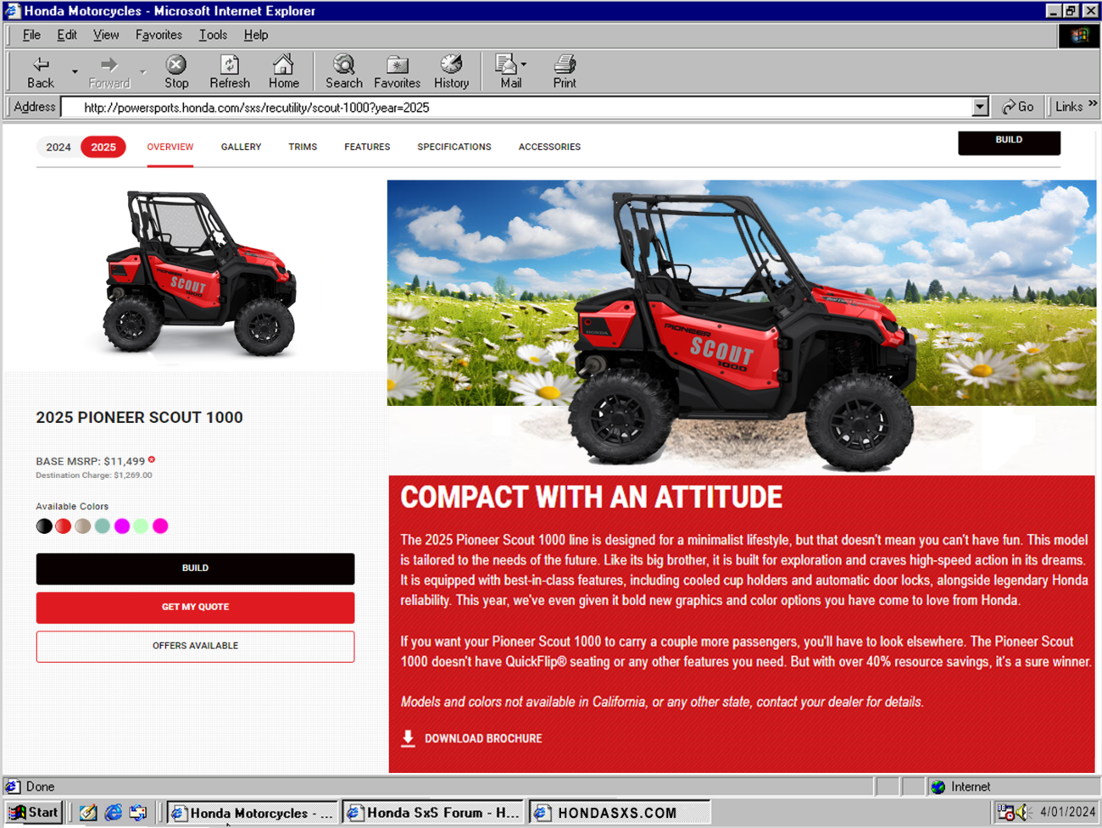Open the Help menu
Screen dimensions: 1102x828
coord(256,35)
